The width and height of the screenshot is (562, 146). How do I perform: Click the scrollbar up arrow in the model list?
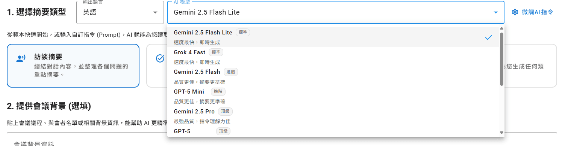(x=501, y=29)
